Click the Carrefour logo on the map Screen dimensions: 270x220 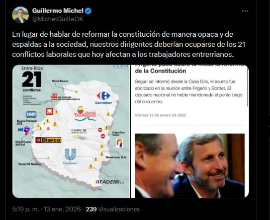(x=104, y=98)
